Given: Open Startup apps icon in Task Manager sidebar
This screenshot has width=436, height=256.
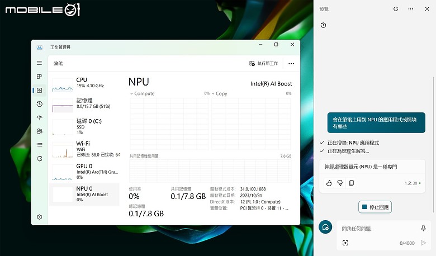Looking at the screenshot, I should [40, 117].
